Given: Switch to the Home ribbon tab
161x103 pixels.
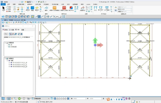Looking at the screenshot, I should 9,4.
